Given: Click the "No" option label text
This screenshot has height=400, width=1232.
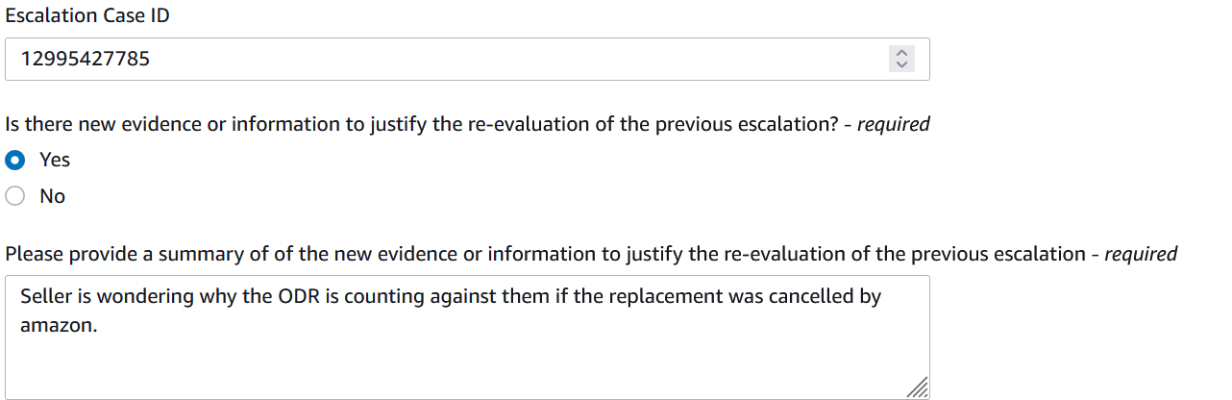Looking at the screenshot, I should point(52,196).
